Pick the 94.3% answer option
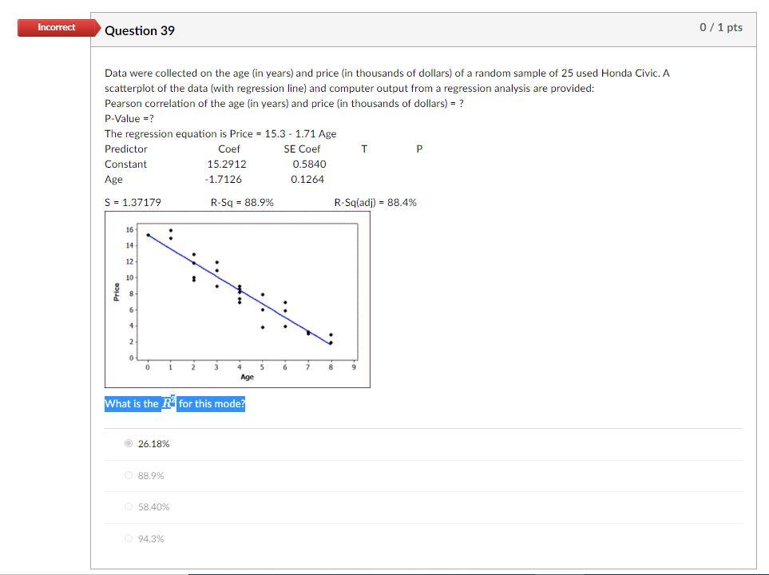Viewport: 769px width, 575px height. coord(129,538)
